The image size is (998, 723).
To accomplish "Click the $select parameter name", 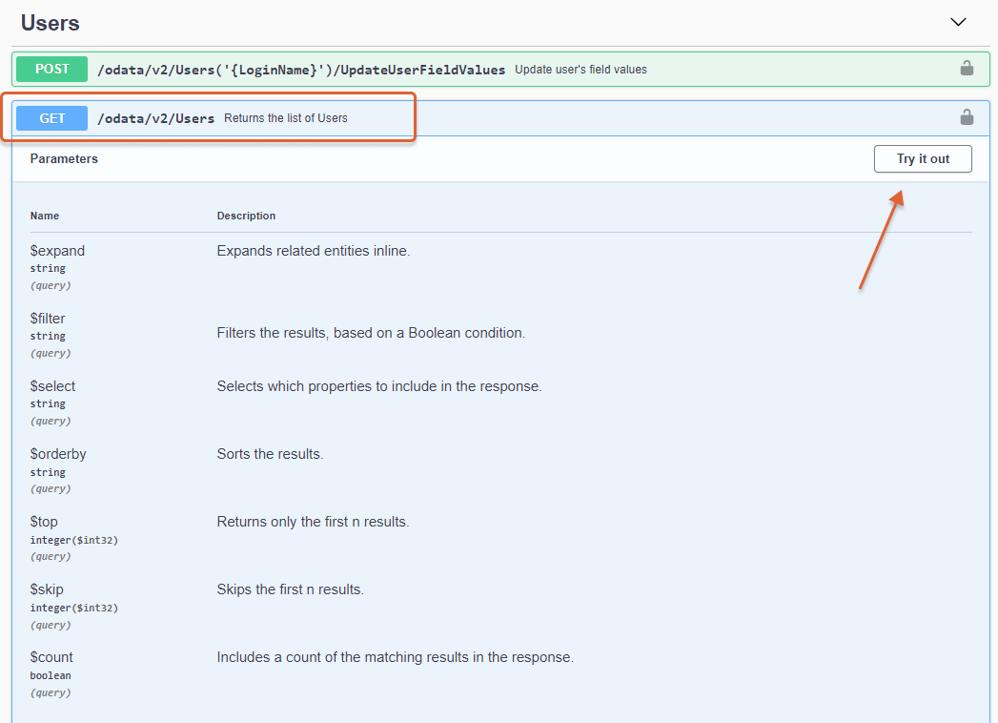I will coord(52,386).
